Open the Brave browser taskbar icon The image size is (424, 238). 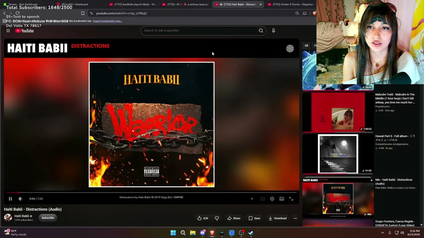coord(212,233)
